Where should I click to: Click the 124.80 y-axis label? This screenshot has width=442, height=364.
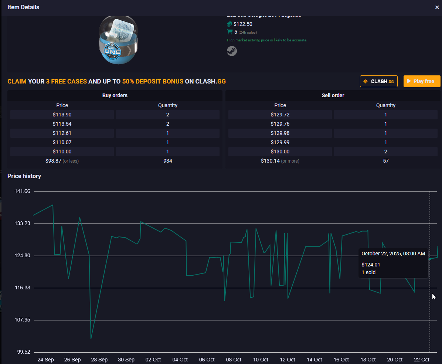point(22,255)
